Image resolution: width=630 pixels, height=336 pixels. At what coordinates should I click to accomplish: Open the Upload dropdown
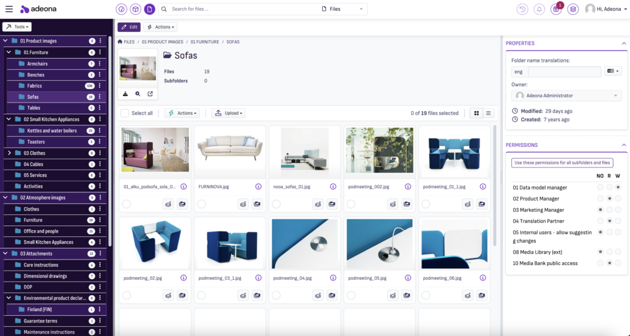pos(228,113)
